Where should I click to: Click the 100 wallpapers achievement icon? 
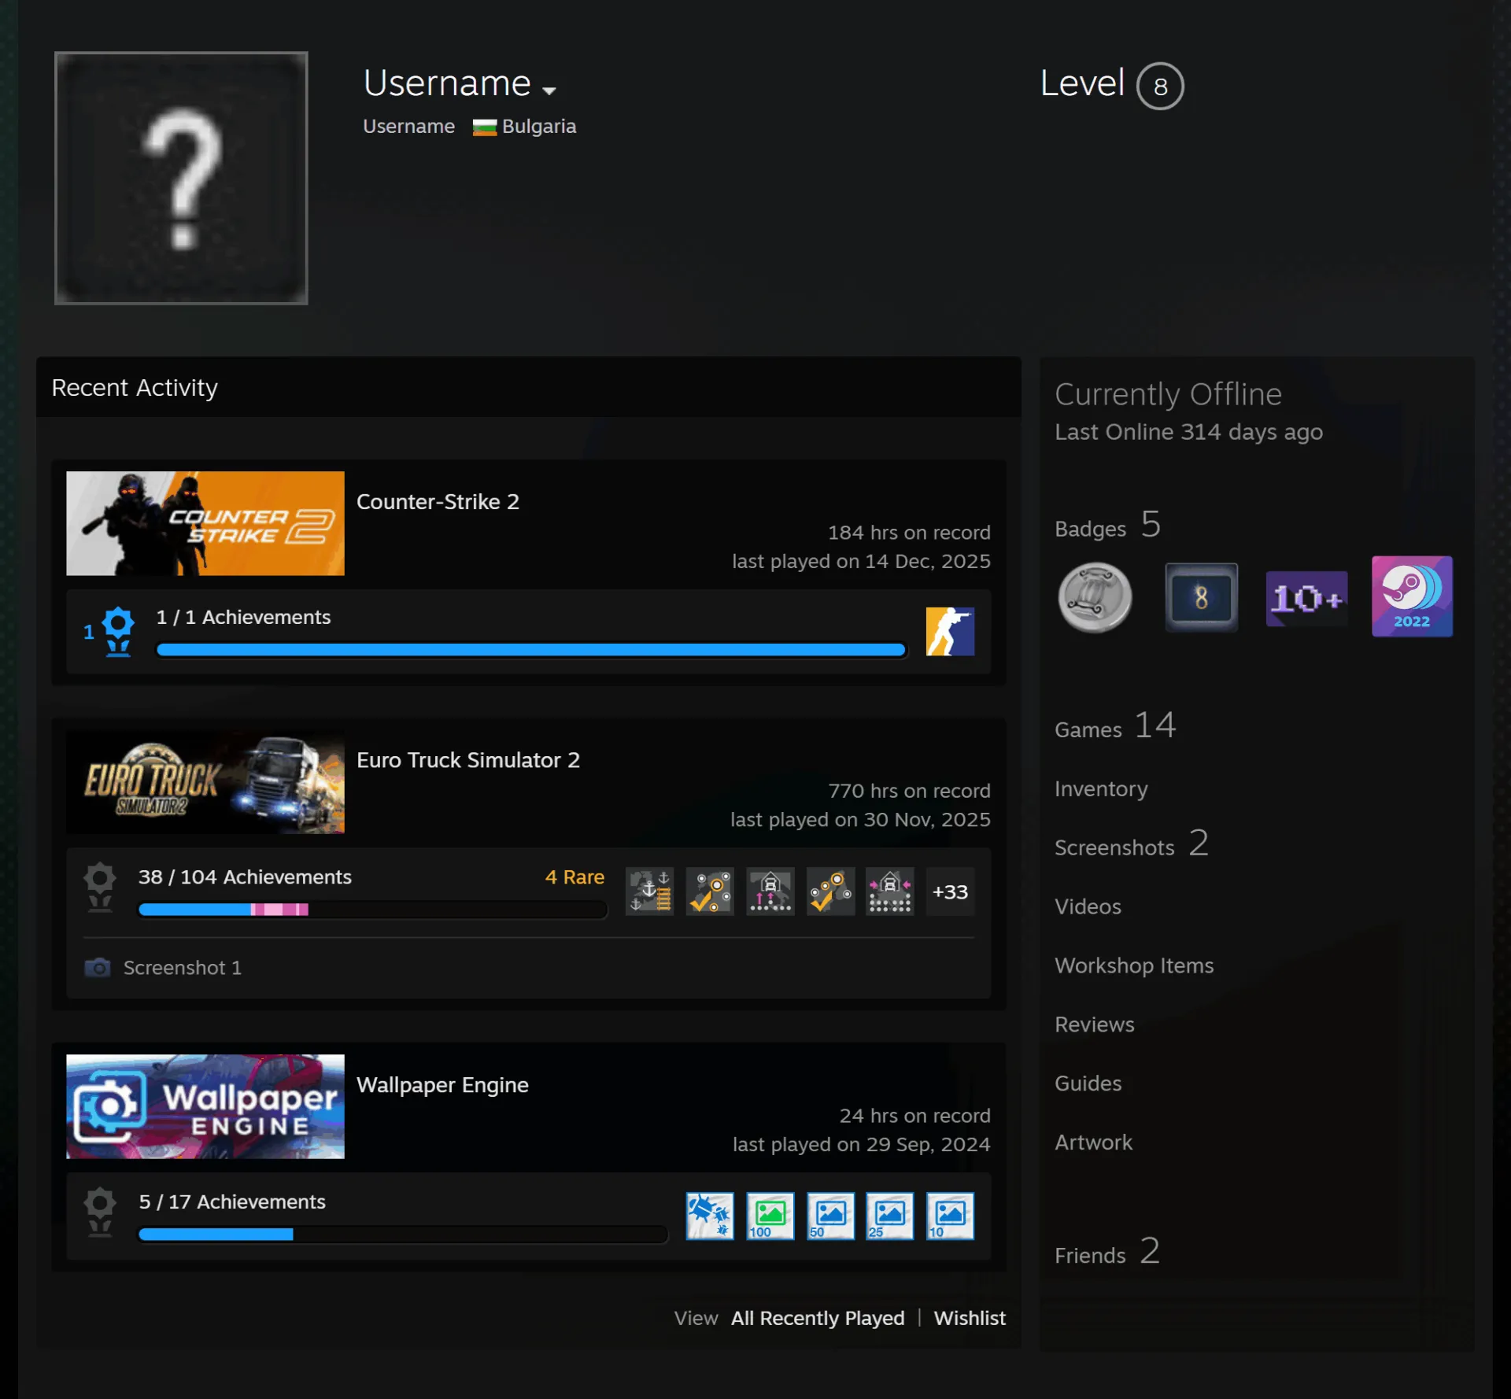click(x=770, y=1216)
